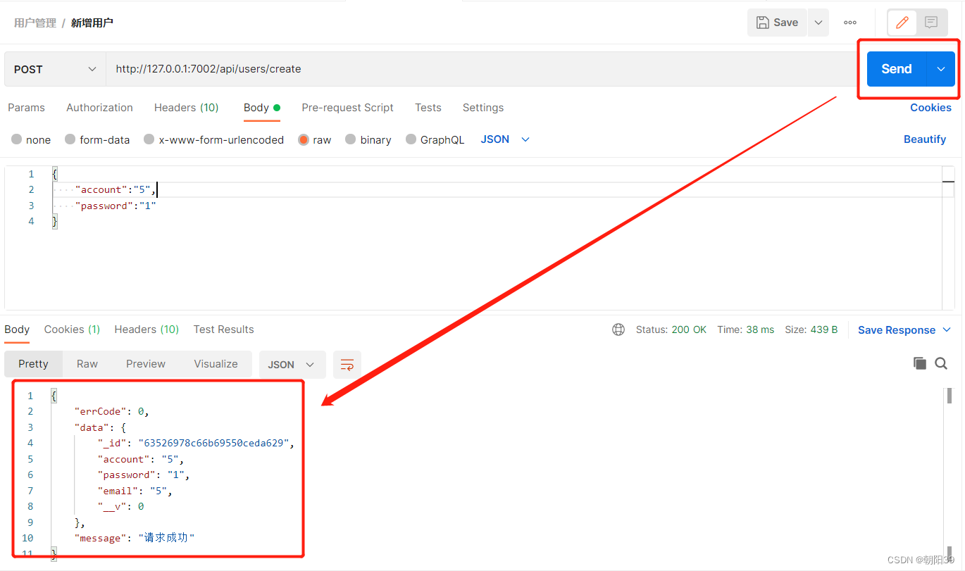Click the Beautify link

click(x=925, y=139)
